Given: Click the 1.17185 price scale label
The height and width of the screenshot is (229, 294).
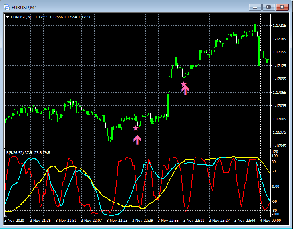Looking at the screenshot, I should click(x=279, y=39).
